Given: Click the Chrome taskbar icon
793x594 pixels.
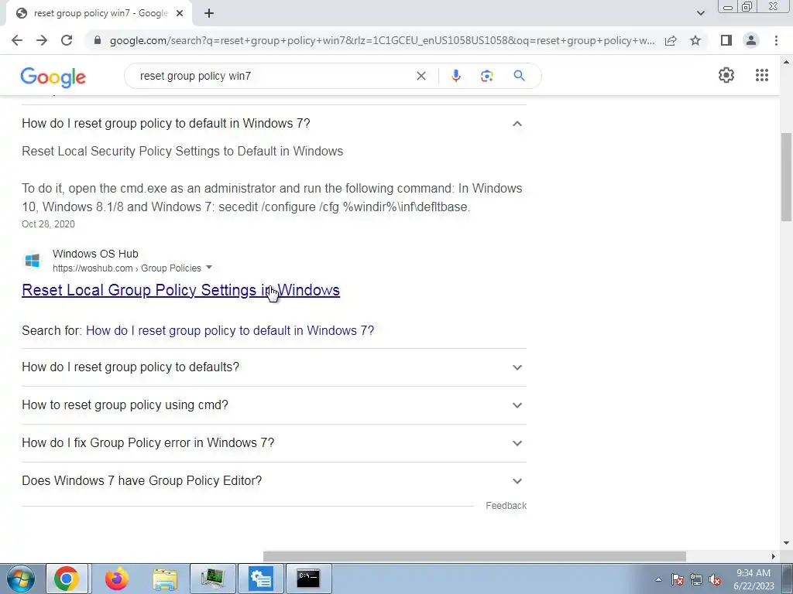Looking at the screenshot, I should [67, 579].
